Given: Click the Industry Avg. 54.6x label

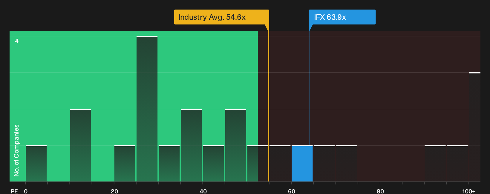Looking at the screenshot, I should coord(221,17).
